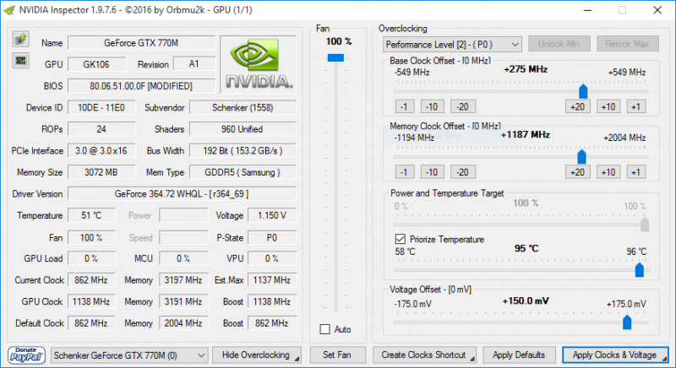
Task: Click the +275 MHz base clock value
Action: (x=526, y=69)
